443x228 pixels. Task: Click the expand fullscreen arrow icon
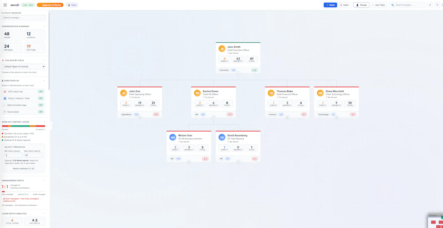click(430, 5)
